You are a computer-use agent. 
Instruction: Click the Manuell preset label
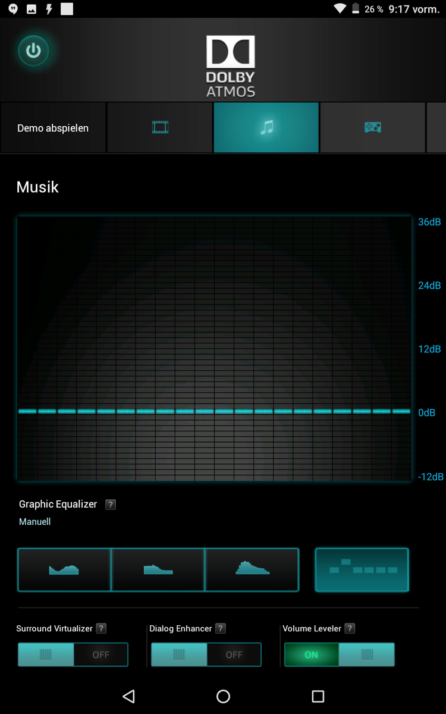pos(34,522)
